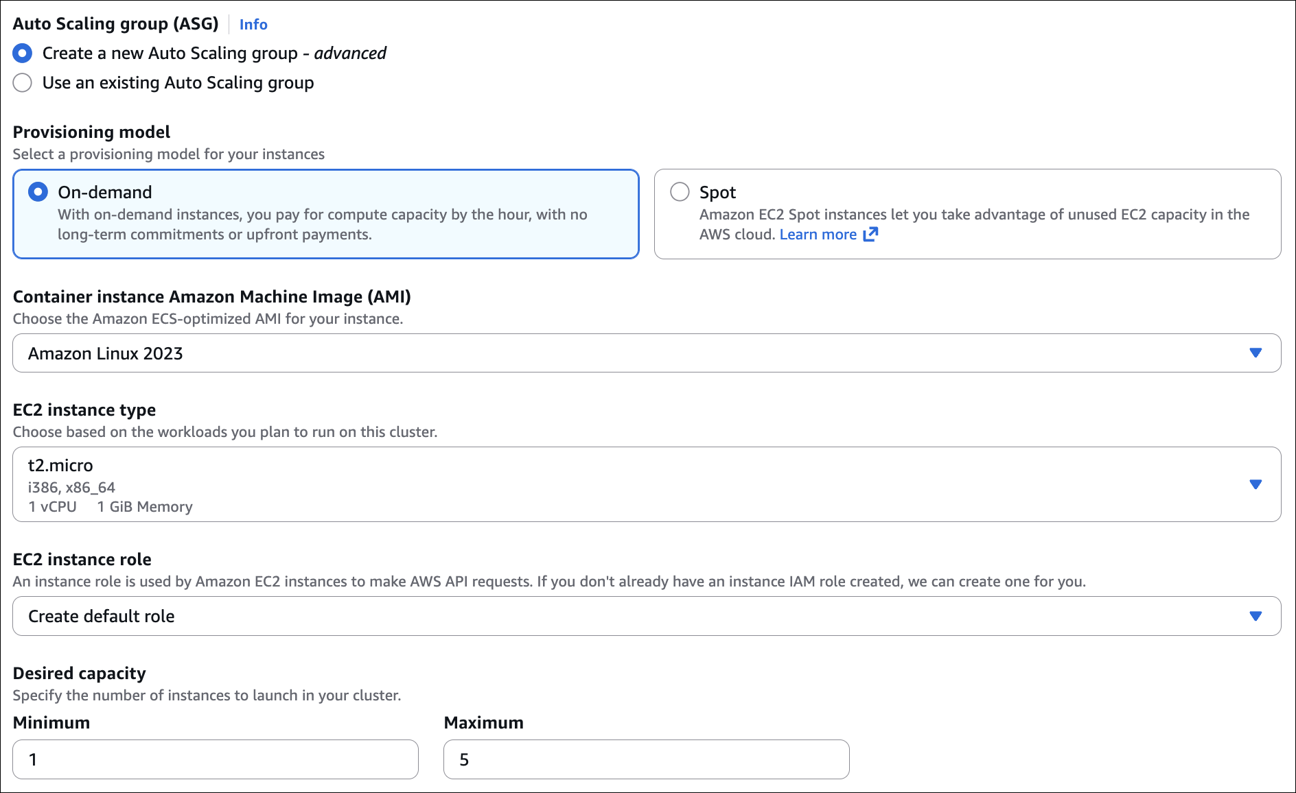Screen dimensions: 1296x793
Task: Choose the On-demand provisioning model radio button
Action: pos(38,192)
